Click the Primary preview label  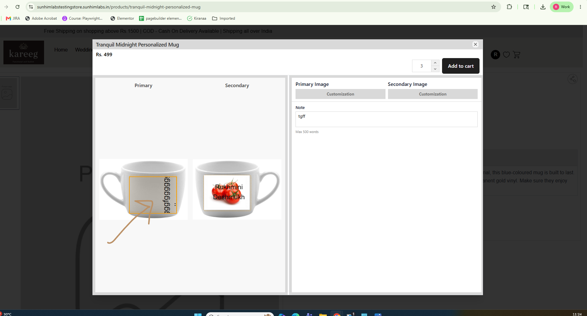[143, 86]
